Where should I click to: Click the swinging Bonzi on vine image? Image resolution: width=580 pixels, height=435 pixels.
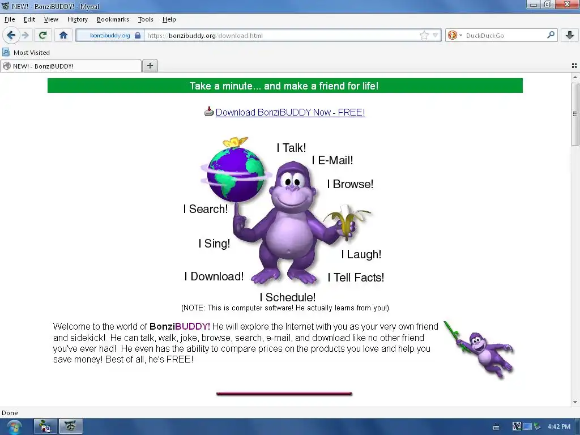click(479, 350)
